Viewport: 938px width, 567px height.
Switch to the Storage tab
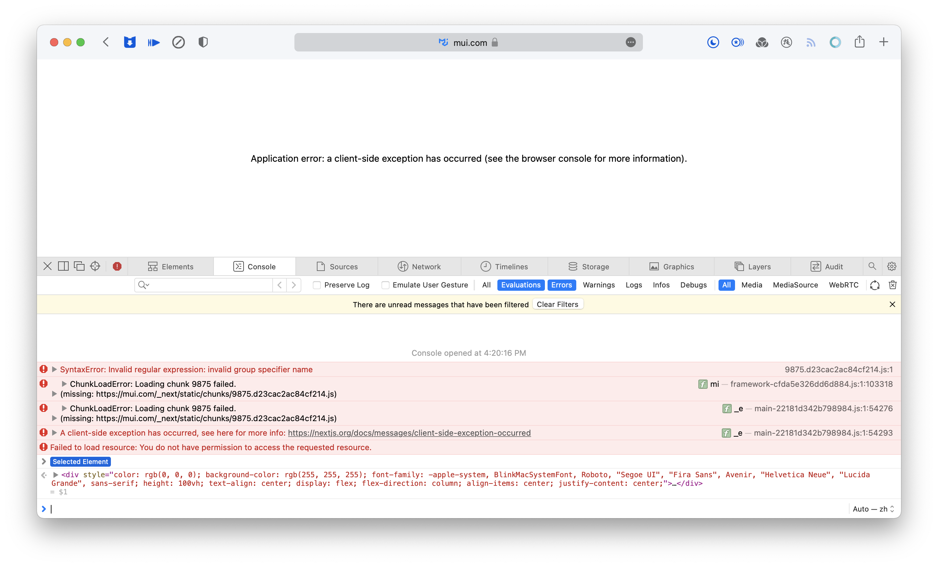click(588, 267)
